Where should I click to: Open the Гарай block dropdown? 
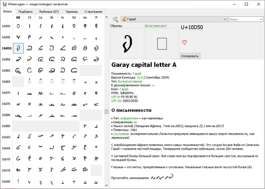pyautogui.click(x=174, y=19)
